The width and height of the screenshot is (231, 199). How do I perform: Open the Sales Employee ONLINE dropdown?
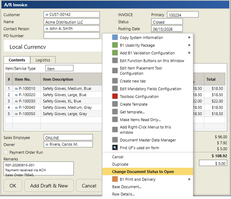68,137
